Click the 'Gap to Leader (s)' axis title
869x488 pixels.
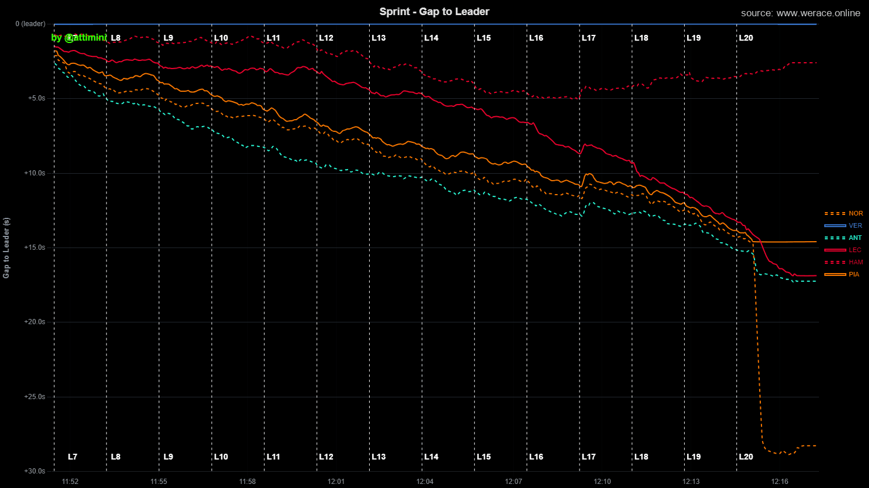(6, 248)
